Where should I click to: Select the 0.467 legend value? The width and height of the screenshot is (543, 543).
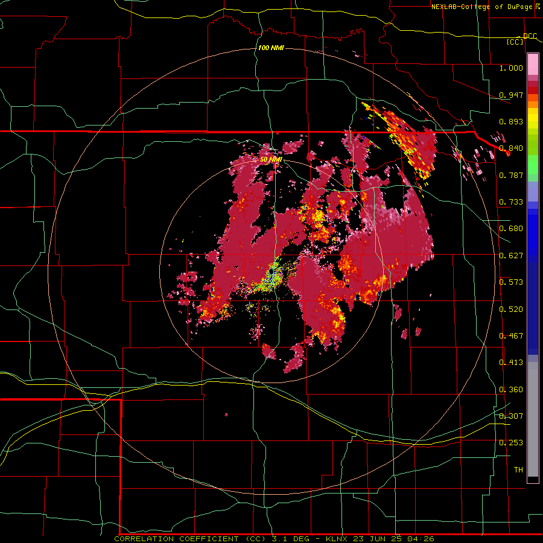click(x=511, y=336)
